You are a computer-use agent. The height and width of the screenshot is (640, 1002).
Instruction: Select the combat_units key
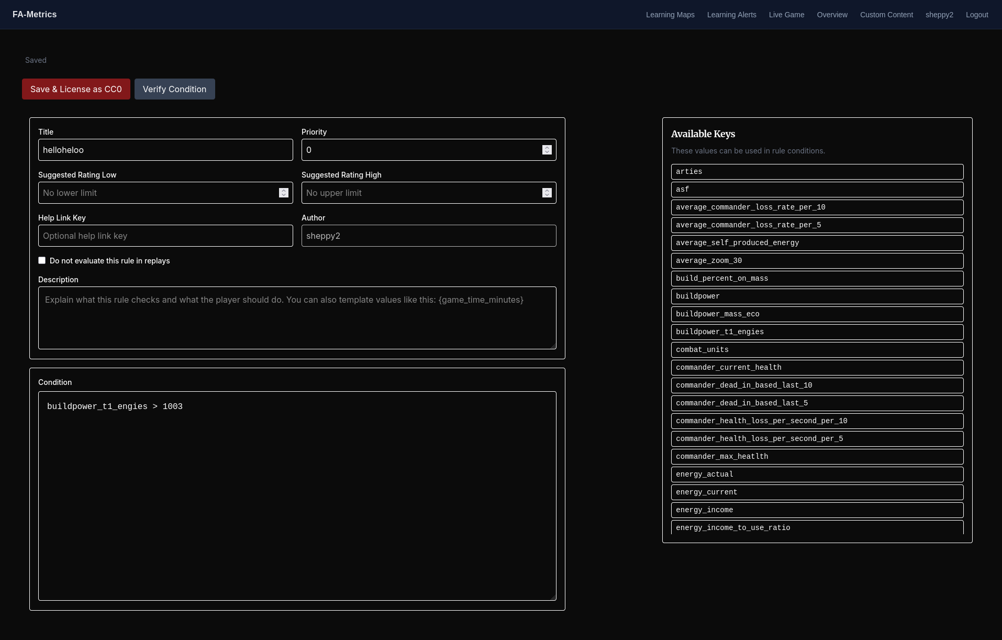(817, 350)
